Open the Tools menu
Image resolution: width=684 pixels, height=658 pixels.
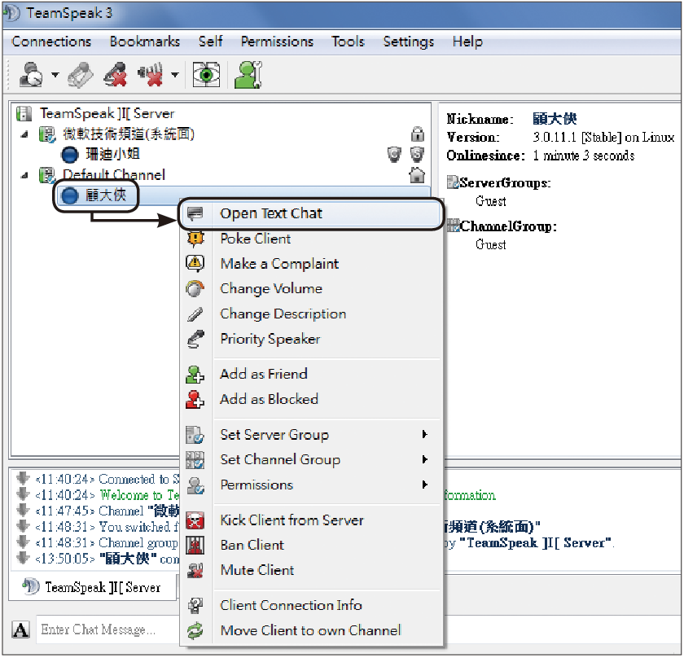click(348, 42)
